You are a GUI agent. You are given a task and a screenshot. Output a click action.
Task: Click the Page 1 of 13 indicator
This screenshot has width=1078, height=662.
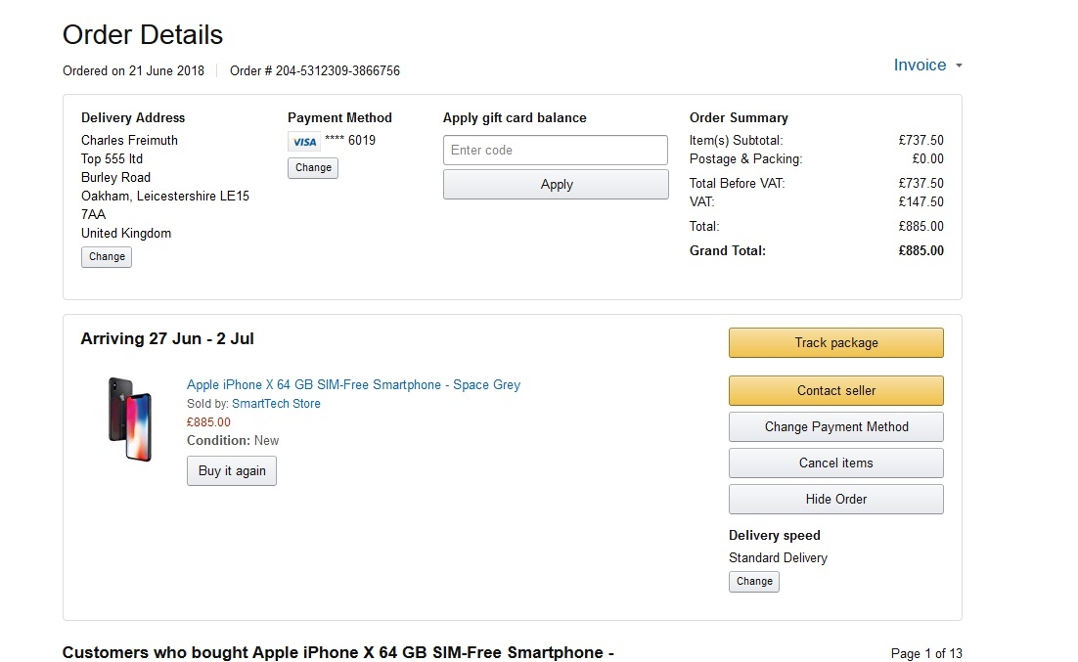click(x=926, y=654)
